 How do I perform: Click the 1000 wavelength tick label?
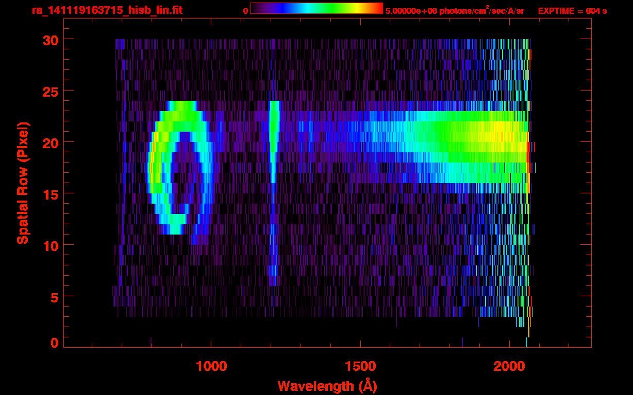point(211,366)
